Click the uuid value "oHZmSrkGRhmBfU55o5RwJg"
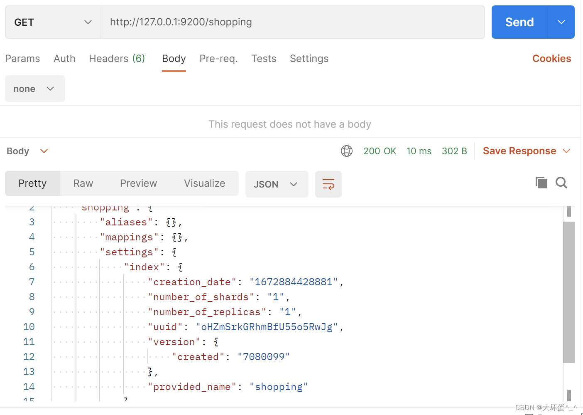 [x=267, y=327]
